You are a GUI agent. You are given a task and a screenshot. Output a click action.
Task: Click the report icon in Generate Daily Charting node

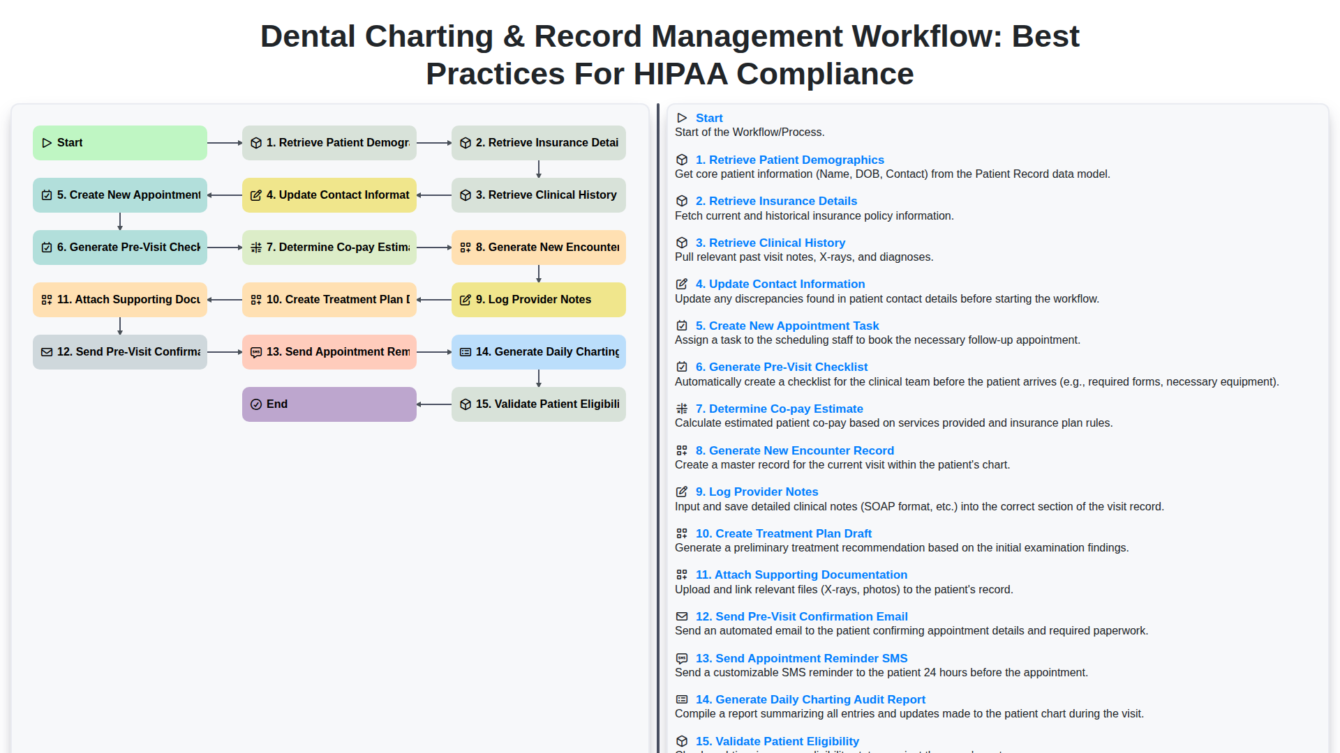point(466,352)
